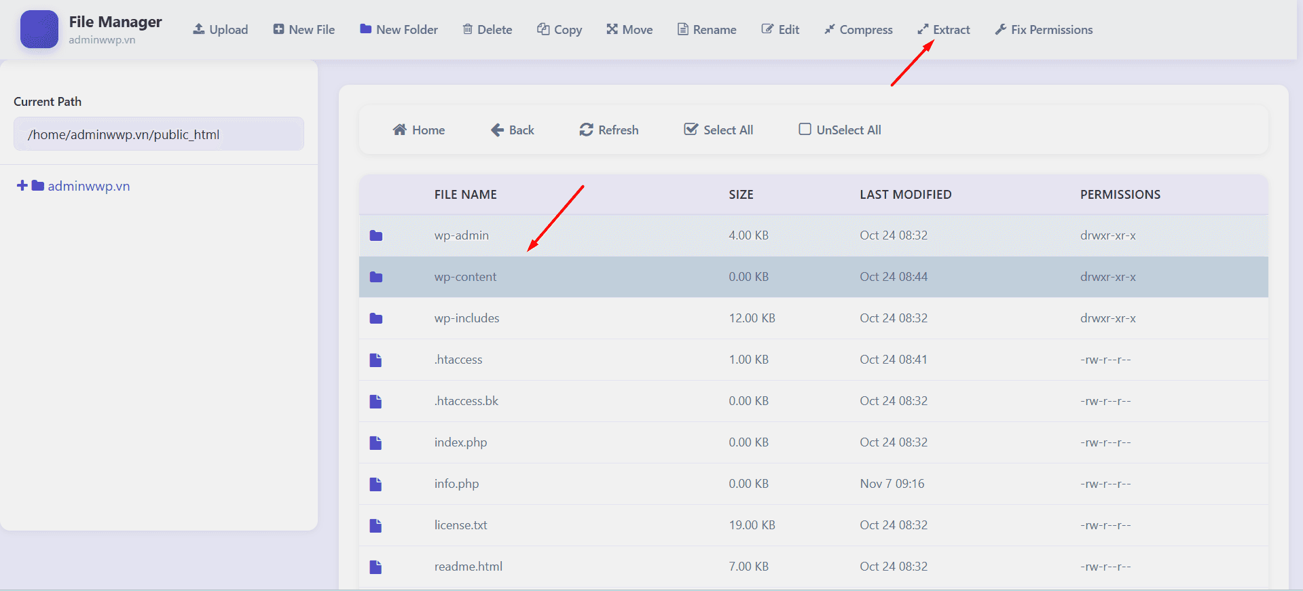Image resolution: width=1303 pixels, height=591 pixels.
Task: Select the wp-content folder row
Action: pyautogui.click(x=466, y=277)
